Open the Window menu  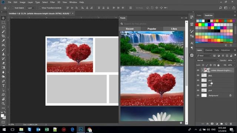[x=73, y=2]
